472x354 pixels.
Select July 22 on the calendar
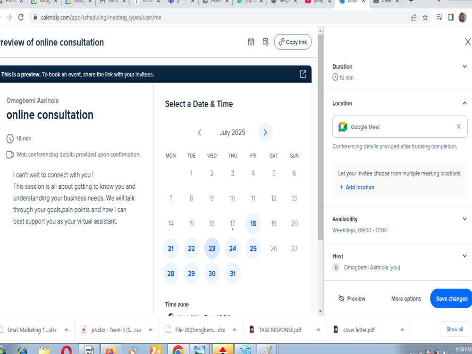(x=191, y=248)
